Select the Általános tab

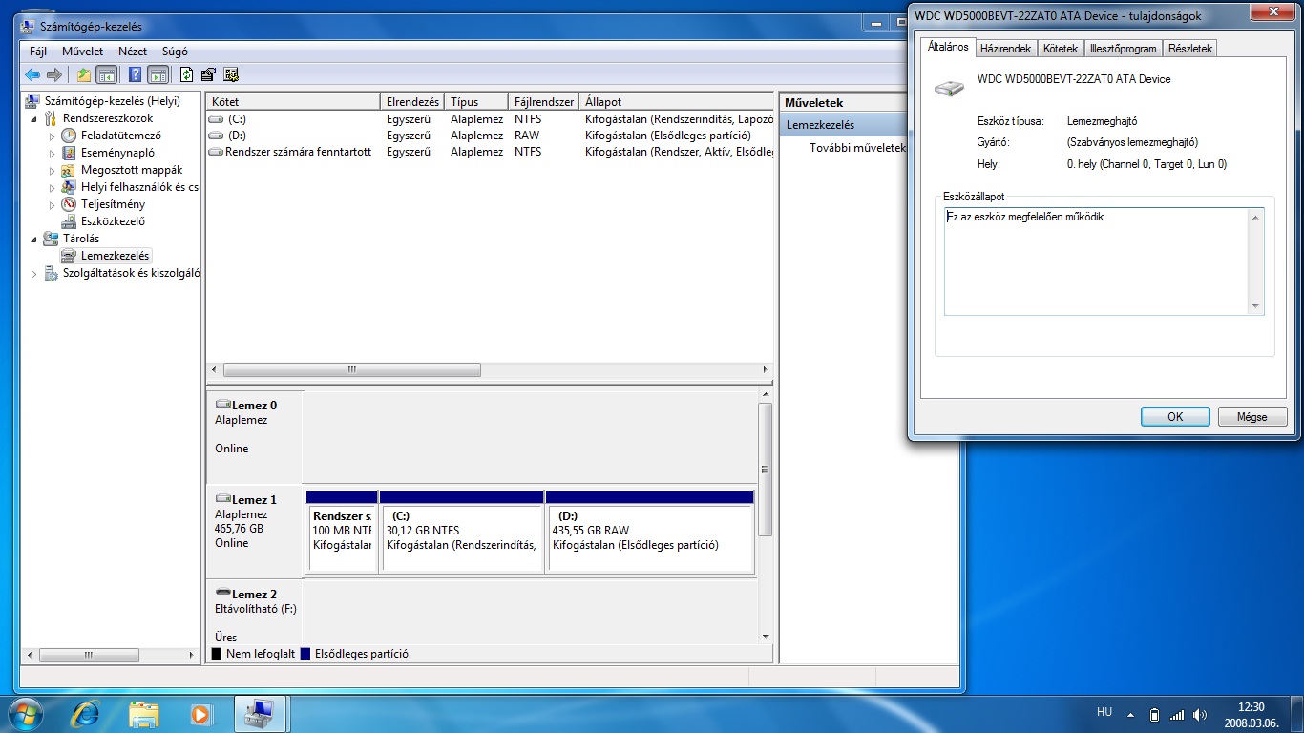click(x=948, y=47)
